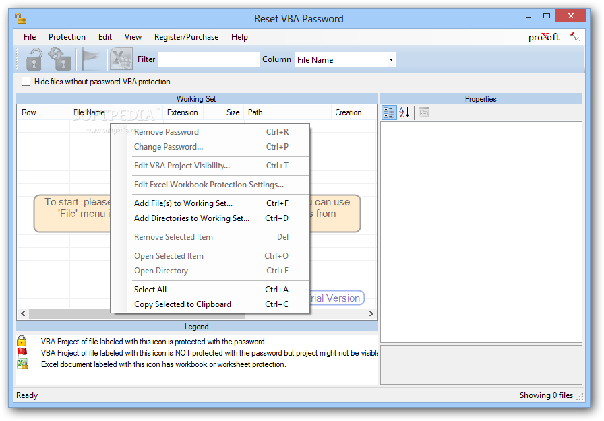
Task: Open Property Pages icon in Properties
Action: [x=424, y=112]
